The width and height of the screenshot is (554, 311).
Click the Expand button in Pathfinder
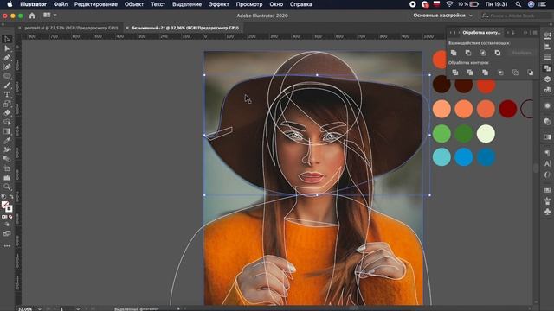pyautogui.click(x=522, y=53)
